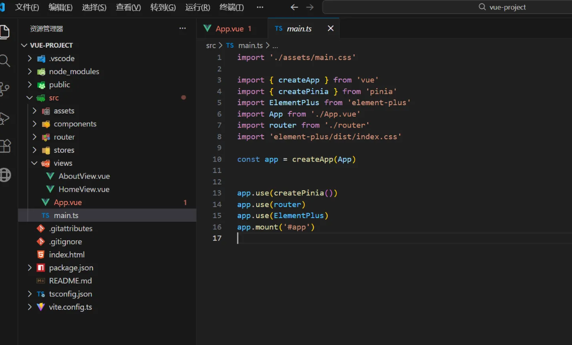Viewport: 572px width, 345px height.
Task: Open index.html in the explorer
Action: [66, 254]
